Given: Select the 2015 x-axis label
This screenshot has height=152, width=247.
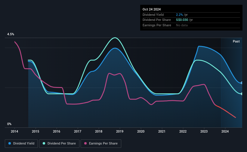Looking at the screenshot, I should coord(36,131).
